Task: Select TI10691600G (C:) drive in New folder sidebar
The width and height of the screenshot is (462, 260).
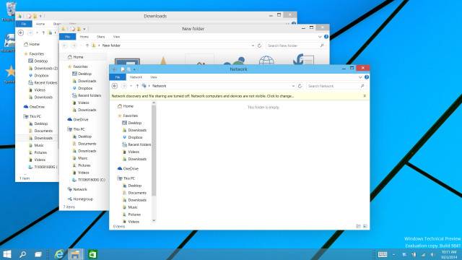Action: (89, 180)
